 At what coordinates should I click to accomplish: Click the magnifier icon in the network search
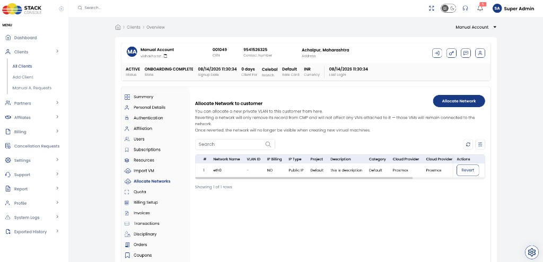pos(268,144)
